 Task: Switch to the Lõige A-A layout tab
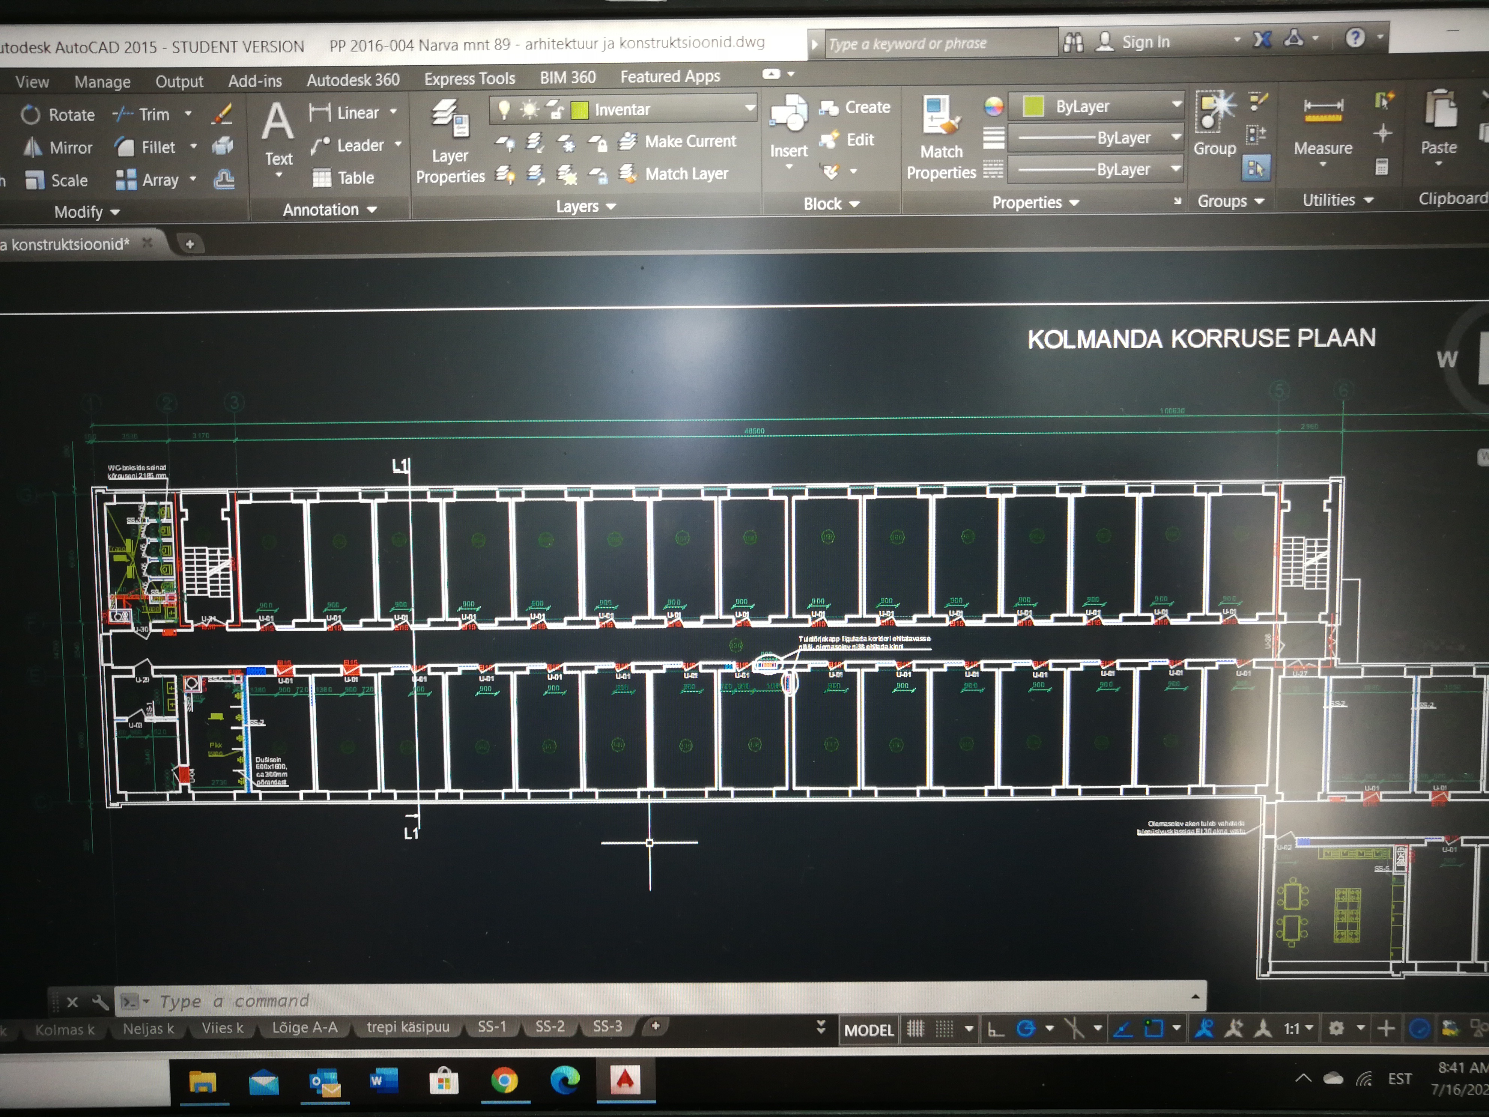304,1027
